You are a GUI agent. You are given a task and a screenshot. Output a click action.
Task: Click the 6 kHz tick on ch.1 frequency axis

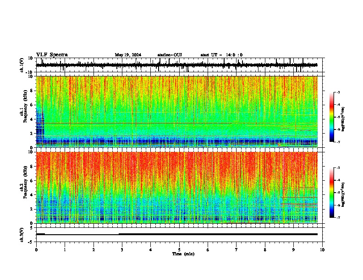32,105
